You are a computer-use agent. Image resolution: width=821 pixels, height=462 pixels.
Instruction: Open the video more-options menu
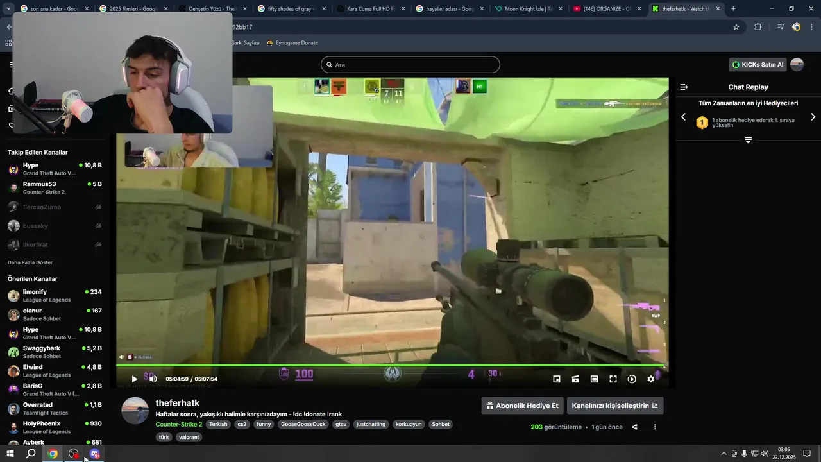pyautogui.click(x=655, y=427)
